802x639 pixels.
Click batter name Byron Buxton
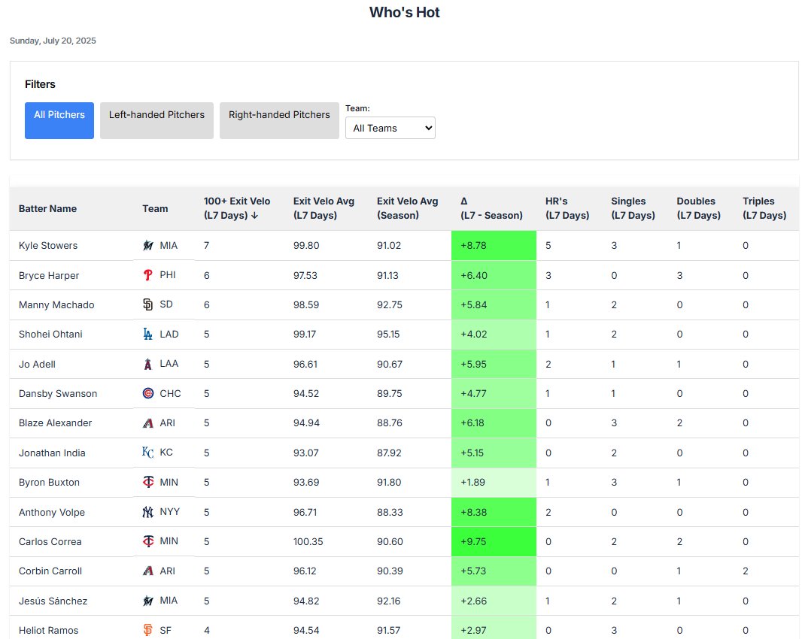pos(49,482)
